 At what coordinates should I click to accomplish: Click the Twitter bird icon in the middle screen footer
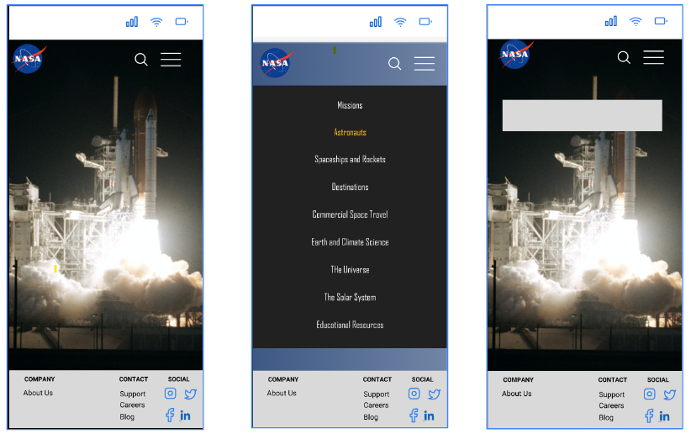tap(435, 394)
